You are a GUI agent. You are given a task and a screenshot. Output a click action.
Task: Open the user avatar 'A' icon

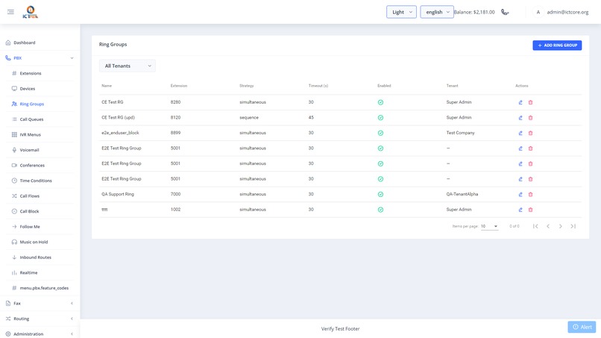(x=538, y=12)
